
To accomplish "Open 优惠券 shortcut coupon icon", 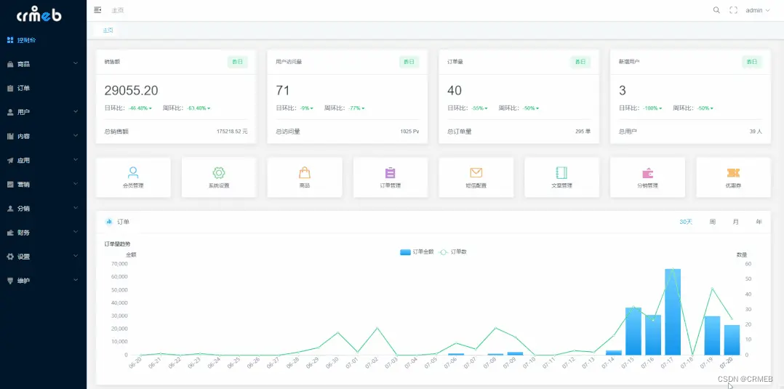I will (734, 173).
